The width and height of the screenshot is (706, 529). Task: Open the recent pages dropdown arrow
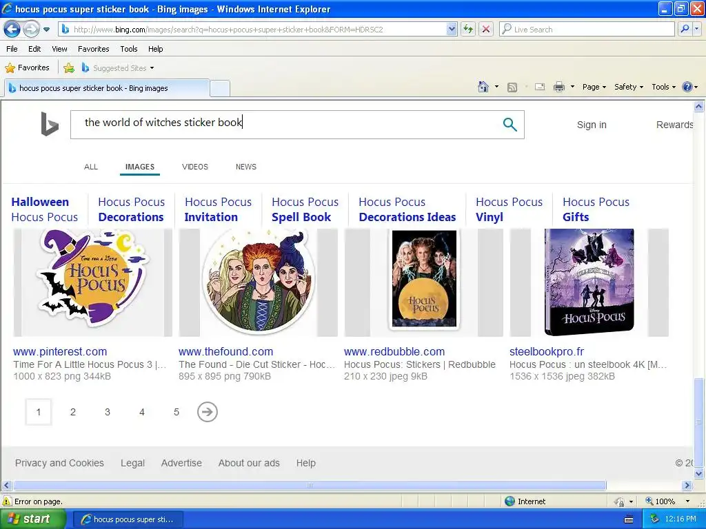pyautogui.click(x=46, y=30)
